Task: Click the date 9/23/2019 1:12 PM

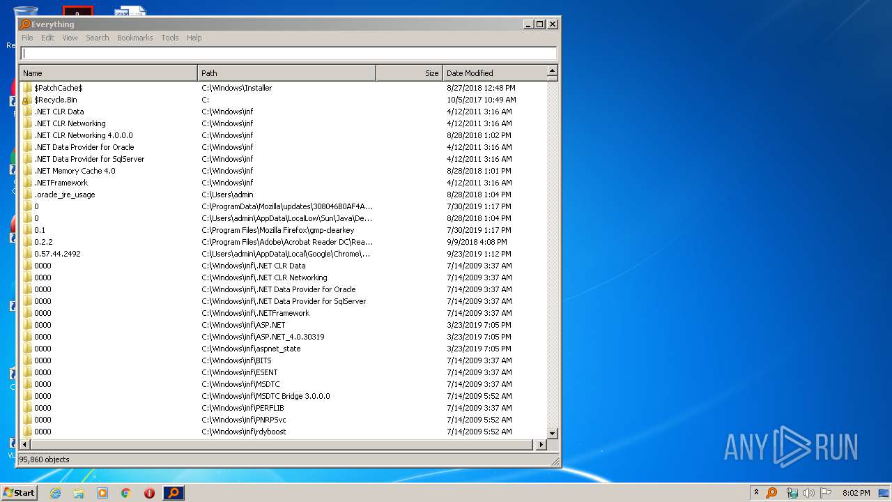Action: coord(479,254)
